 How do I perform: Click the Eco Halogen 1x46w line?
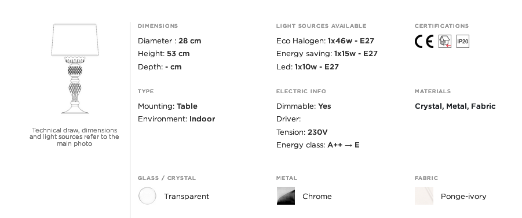325,41
